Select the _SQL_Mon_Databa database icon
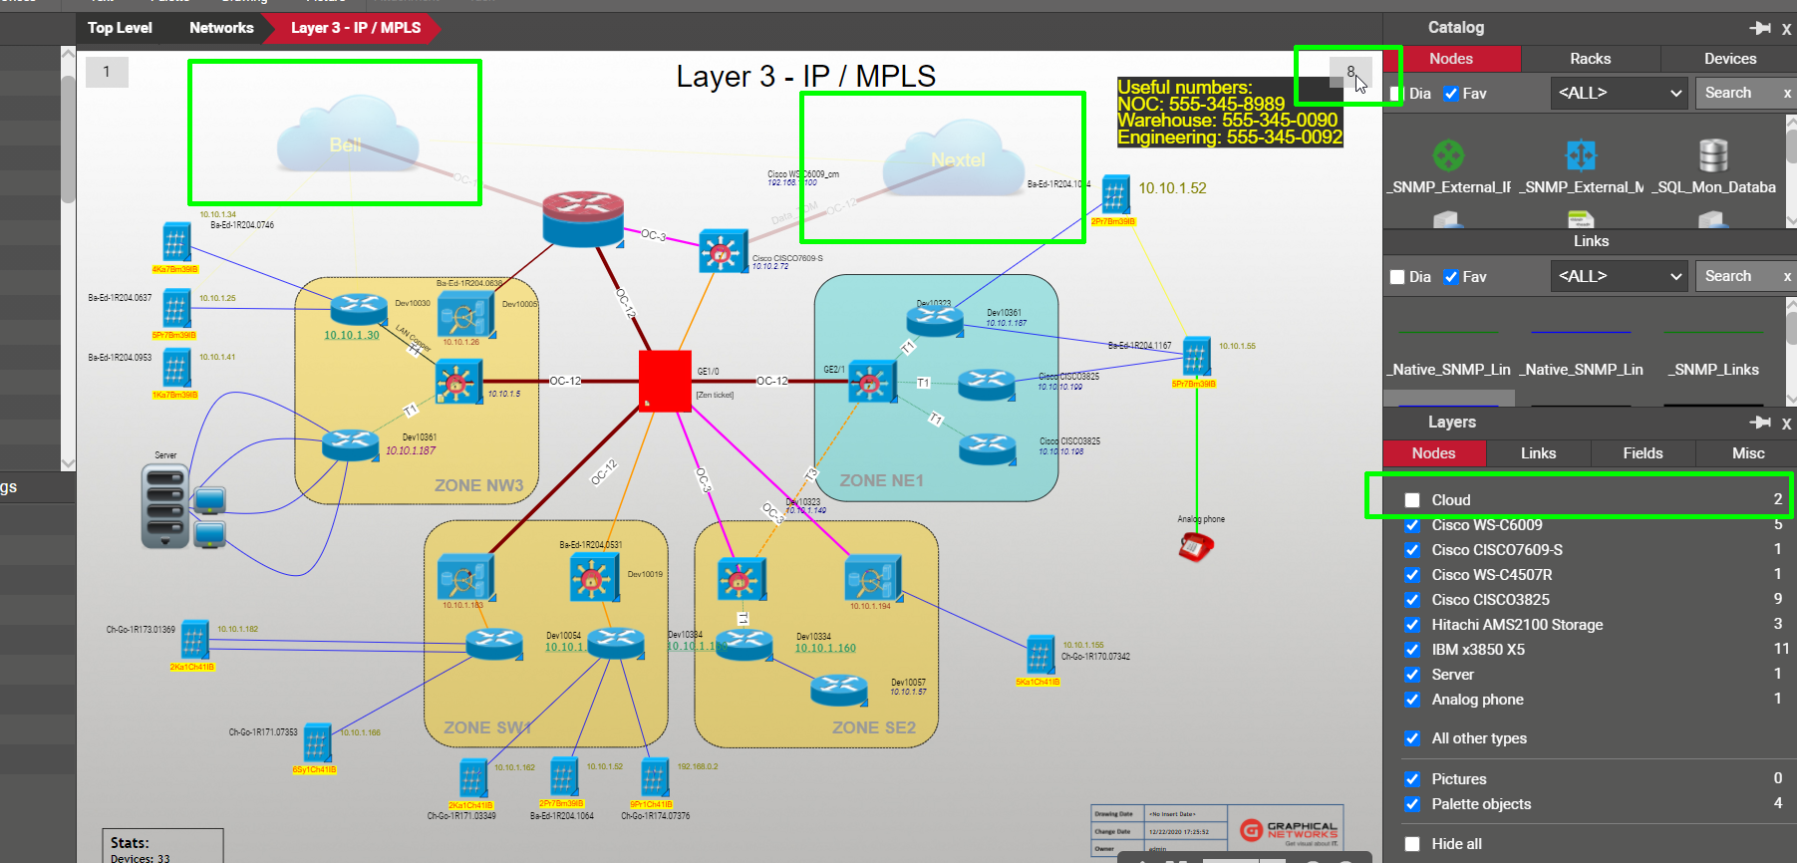Screen dimensions: 1797x863 (1713, 155)
